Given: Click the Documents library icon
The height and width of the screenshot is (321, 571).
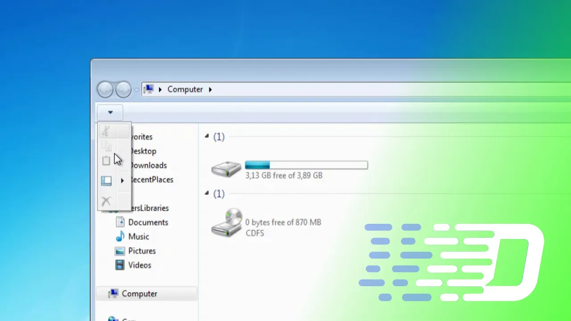Looking at the screenshot, I should pyautogui.click(x=120, y=222).
